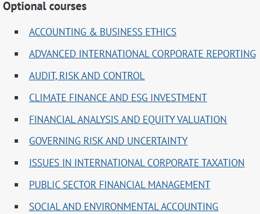Click the bullet beside Accounting & Business Ethics
The width and height of the screenshot is (260, 214).
click(16, 32)
